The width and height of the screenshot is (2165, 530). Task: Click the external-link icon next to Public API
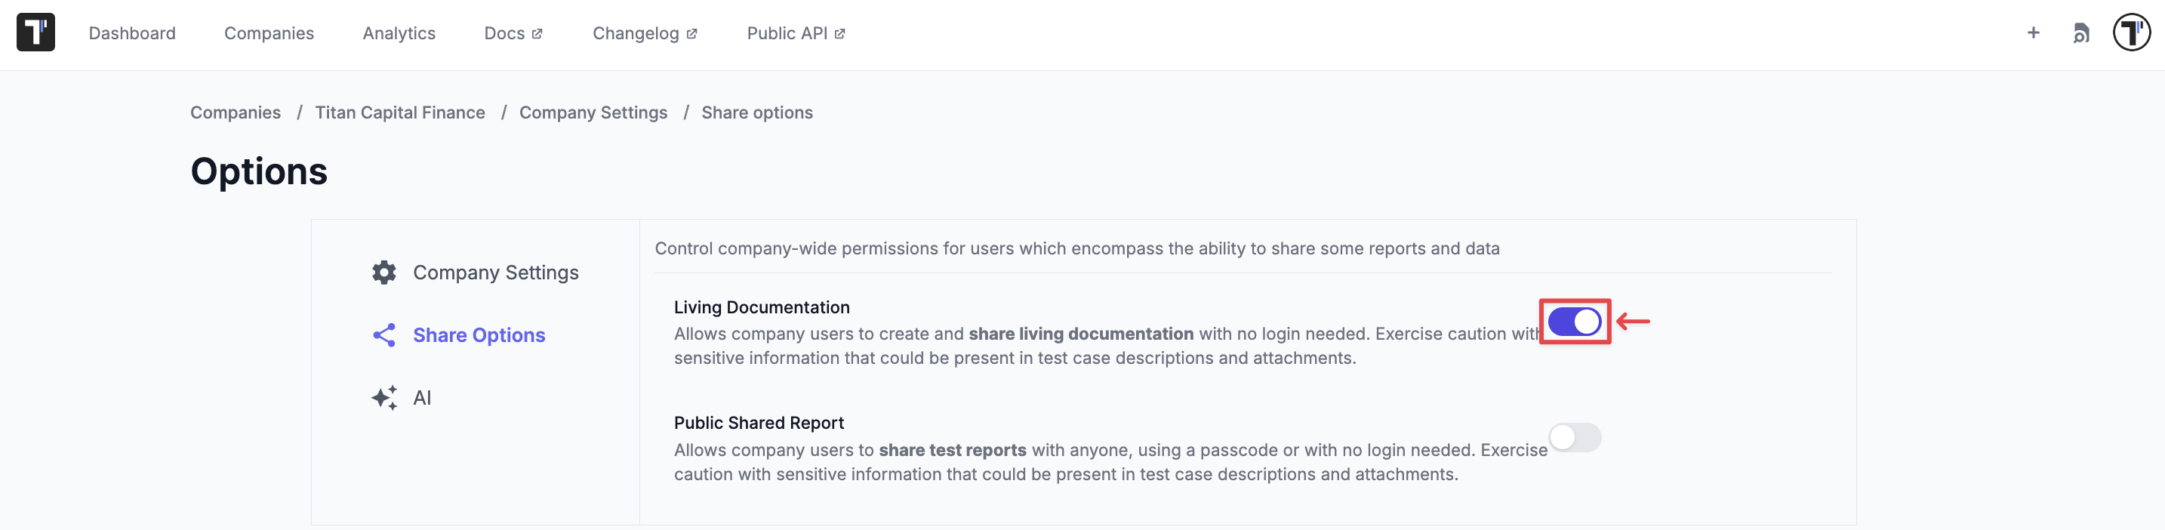point(839,32)
